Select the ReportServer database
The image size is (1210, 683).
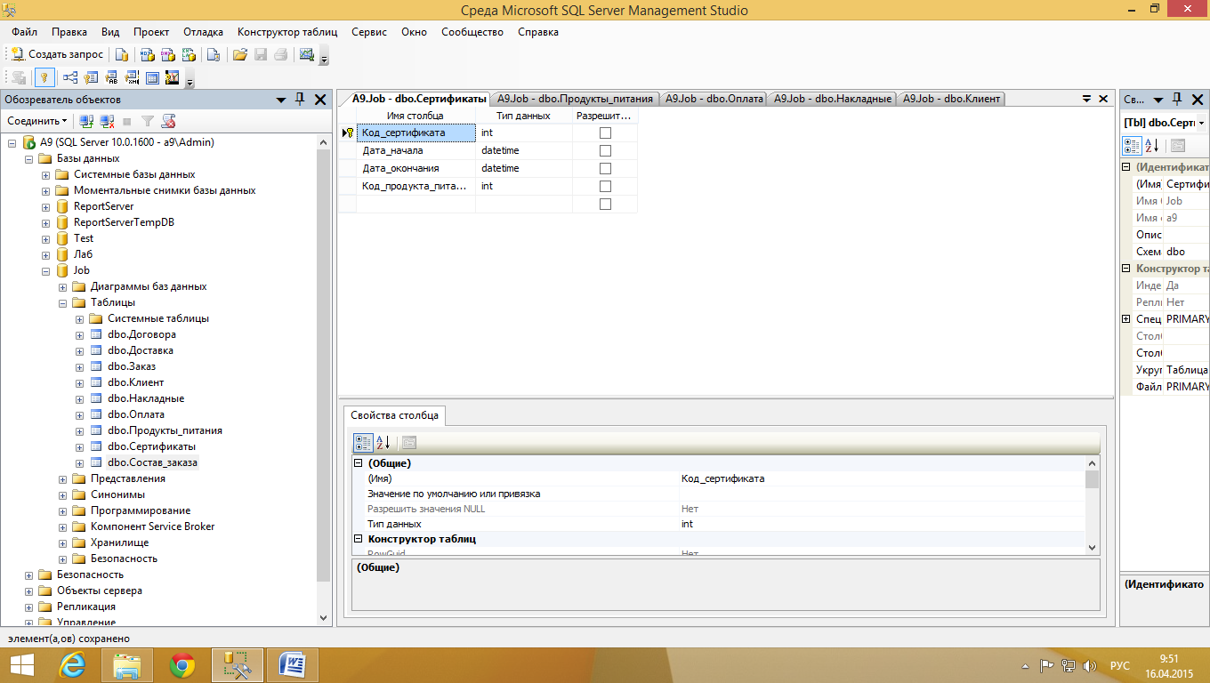click(103, 206)
